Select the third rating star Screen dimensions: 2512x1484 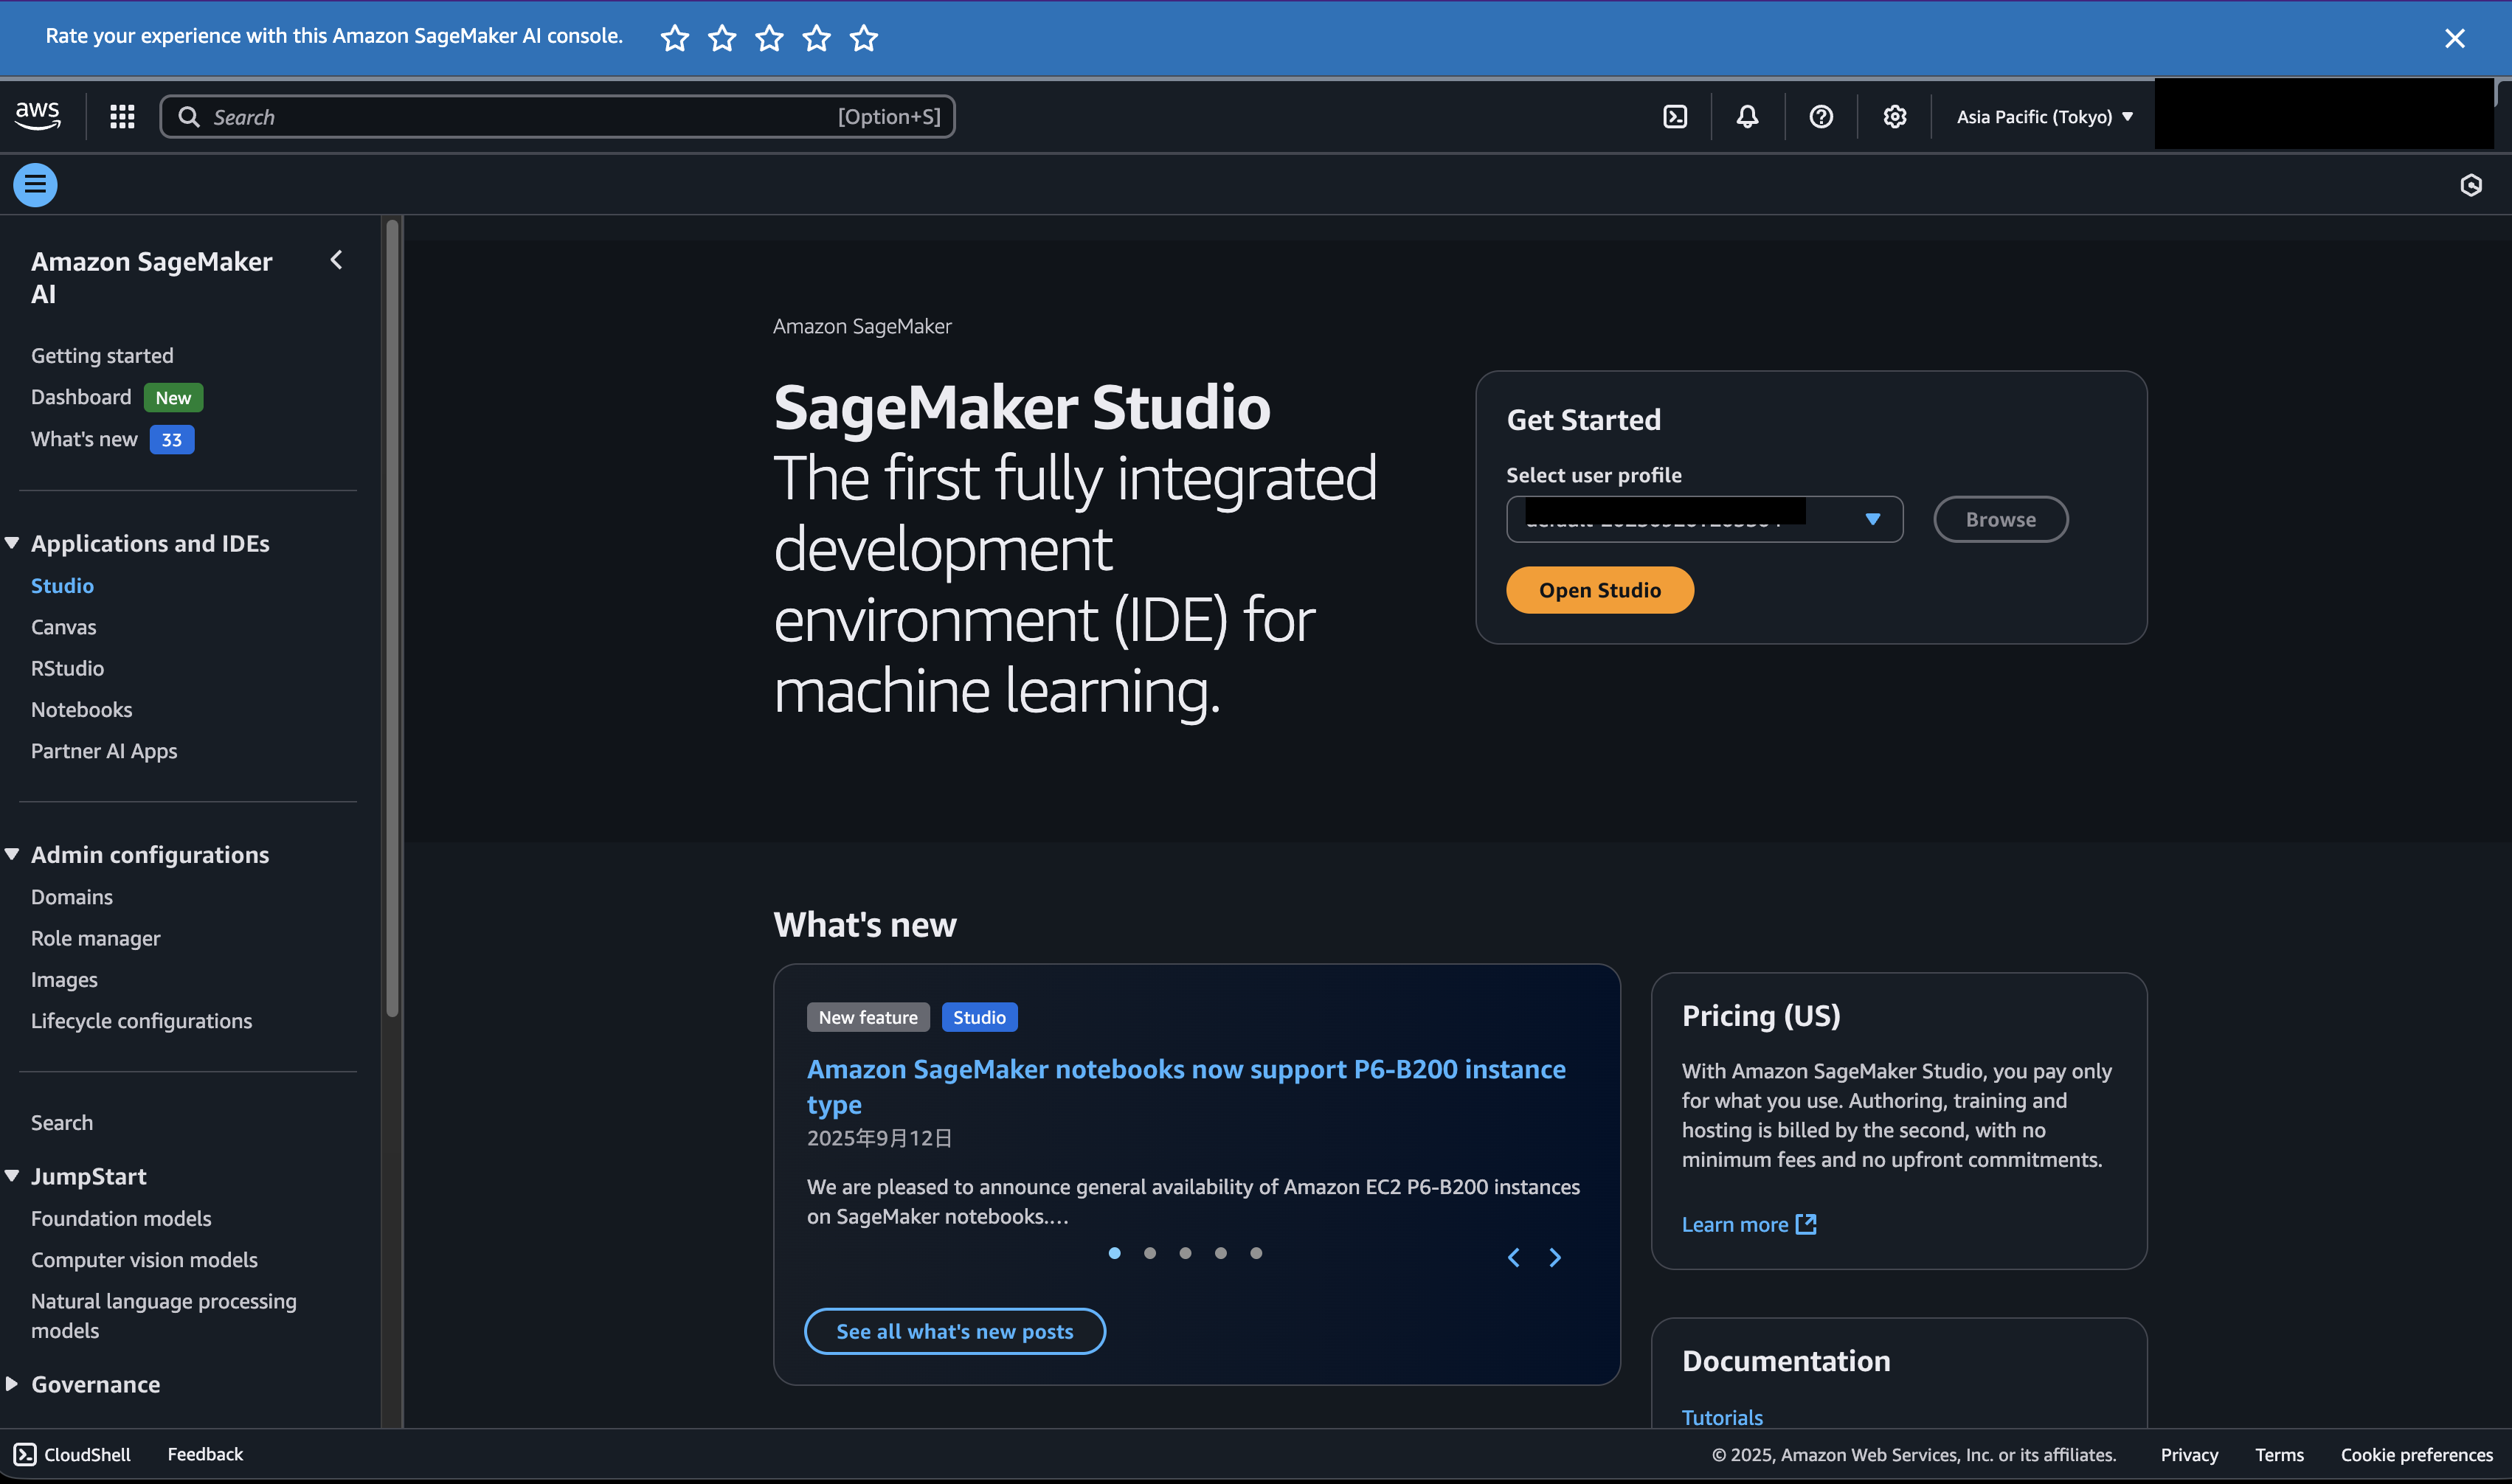(x=769, y=38)
